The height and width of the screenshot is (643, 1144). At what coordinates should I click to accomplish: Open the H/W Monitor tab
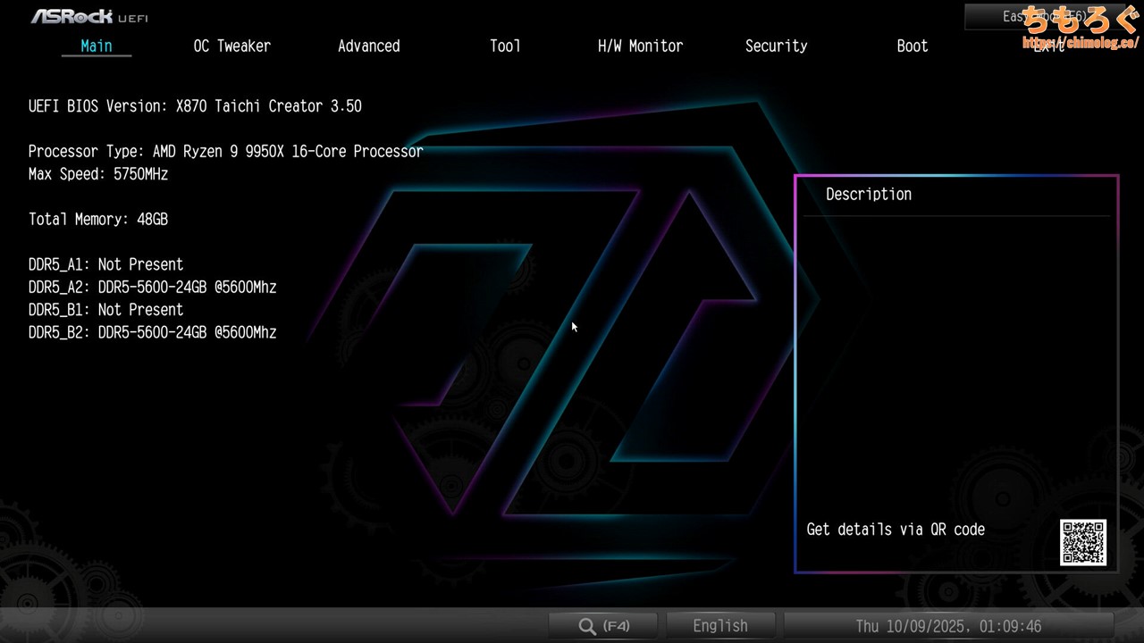(x=640, y=46)
